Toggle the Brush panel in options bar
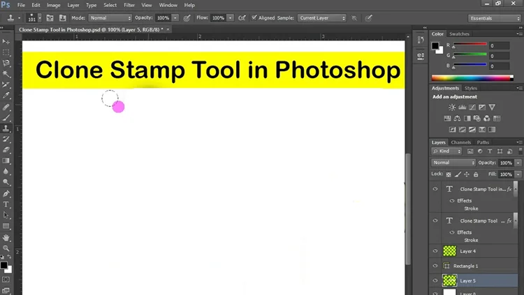Image resolution: width=524 pixels, height=295 pixels. click(x=50, y=18)
